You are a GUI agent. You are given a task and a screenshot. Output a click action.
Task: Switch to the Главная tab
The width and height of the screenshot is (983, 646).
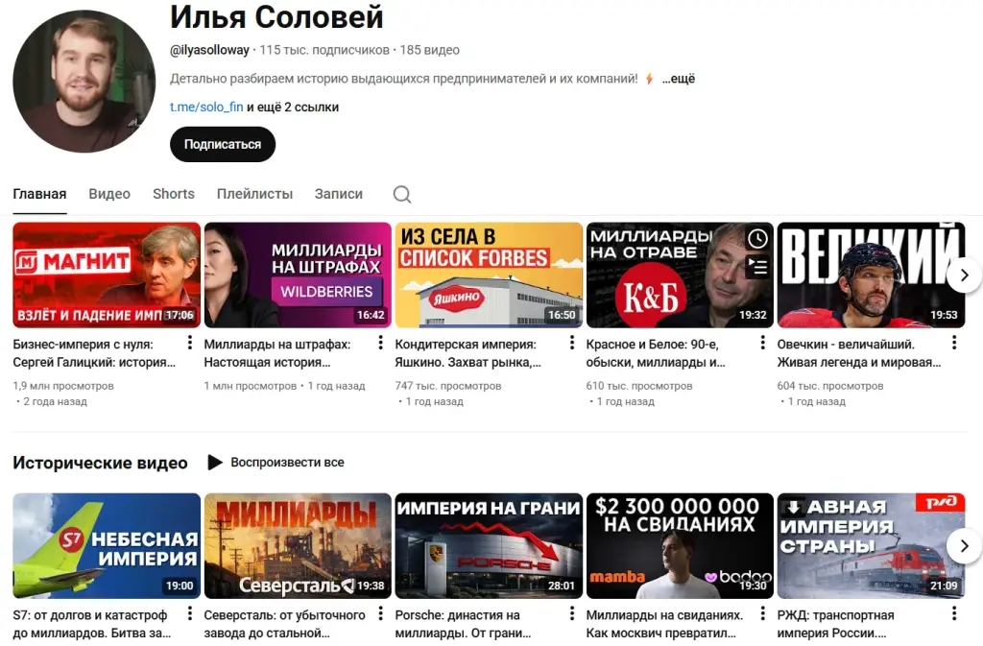click(x=39, y=194)
